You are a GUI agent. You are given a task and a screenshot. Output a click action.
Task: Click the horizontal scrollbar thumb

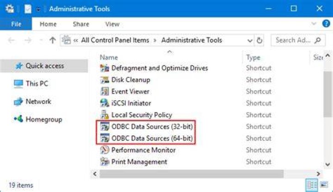click(x=191, y=174)
